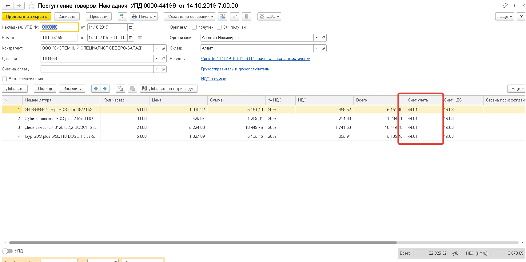
Task: Go forward with the right arrow
Action: click(18, 6)
